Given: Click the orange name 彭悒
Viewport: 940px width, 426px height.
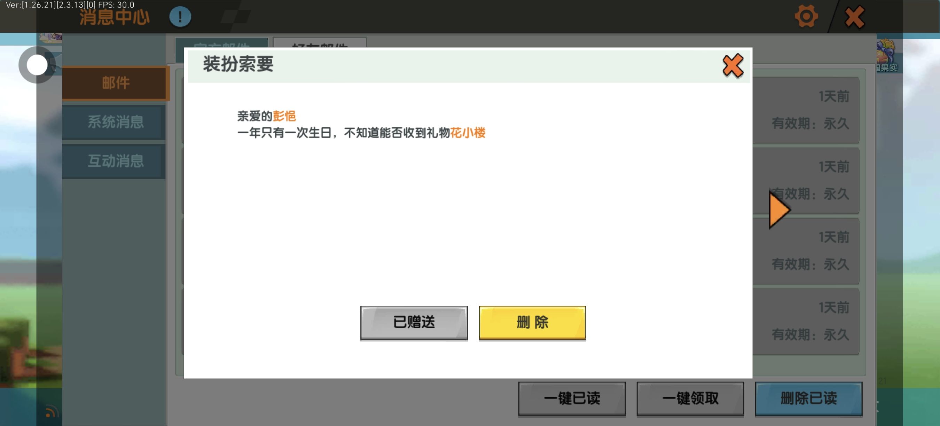Looking at the screenshot, I should tap(284, 116).
